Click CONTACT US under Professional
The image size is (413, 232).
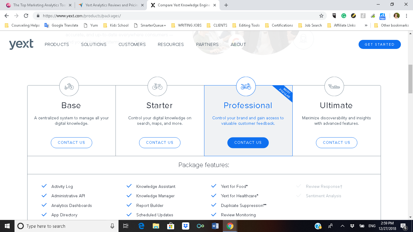pos(248,143)
